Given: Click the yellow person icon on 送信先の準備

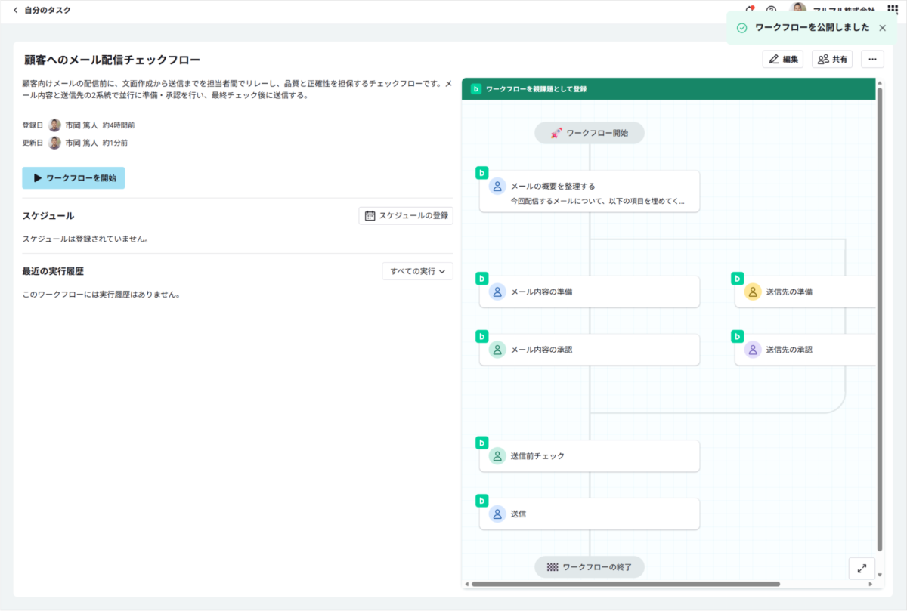Looking at the screenshot, I should (x=753, y=292).
